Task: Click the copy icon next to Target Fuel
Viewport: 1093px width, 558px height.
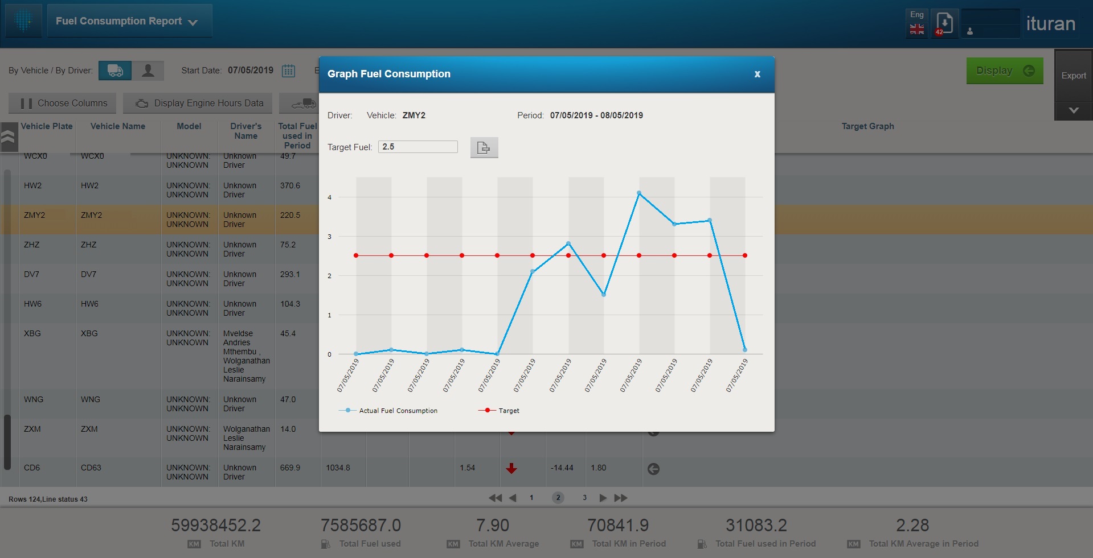Action: coord(484,147)
